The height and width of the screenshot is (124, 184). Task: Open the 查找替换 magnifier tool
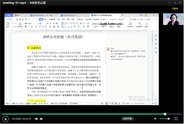point(140,25)
